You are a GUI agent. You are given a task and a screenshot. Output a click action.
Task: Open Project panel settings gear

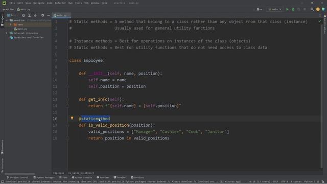42,15
